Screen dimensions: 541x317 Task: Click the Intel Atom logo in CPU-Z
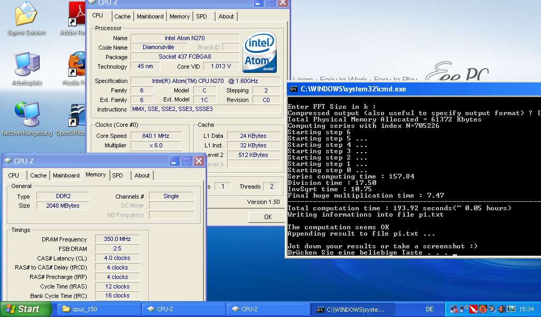tap(259, 52)
